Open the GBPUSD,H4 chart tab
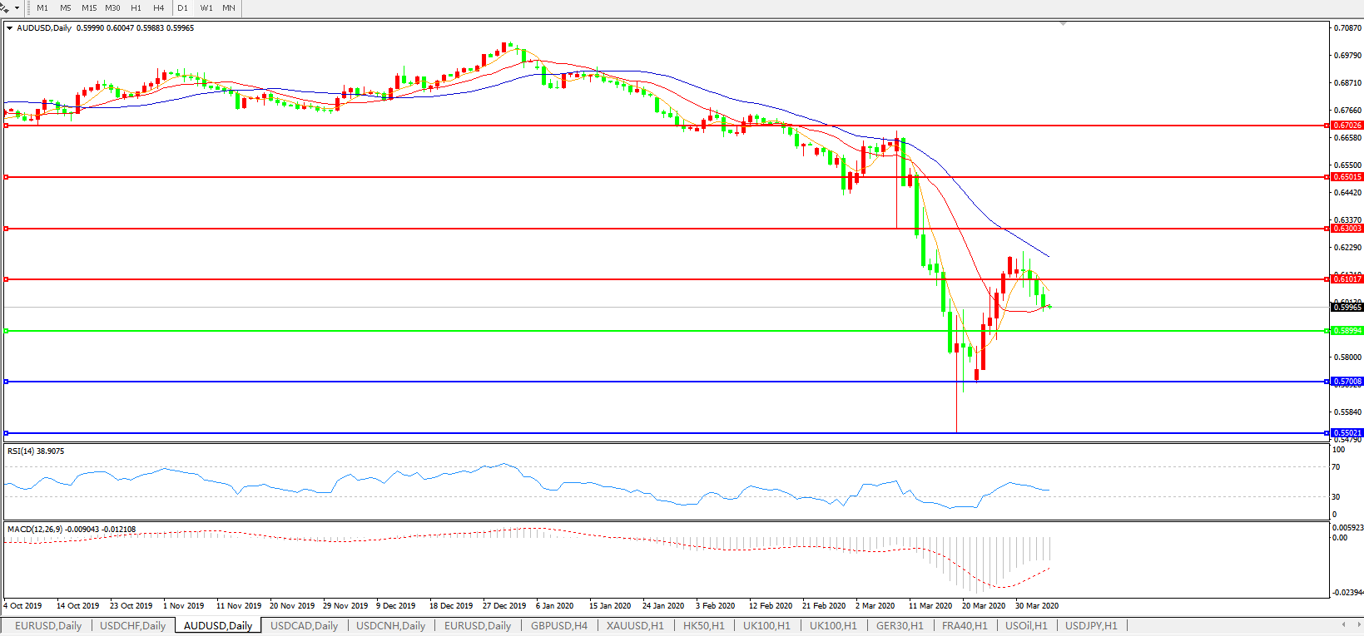 click(558, 626)
